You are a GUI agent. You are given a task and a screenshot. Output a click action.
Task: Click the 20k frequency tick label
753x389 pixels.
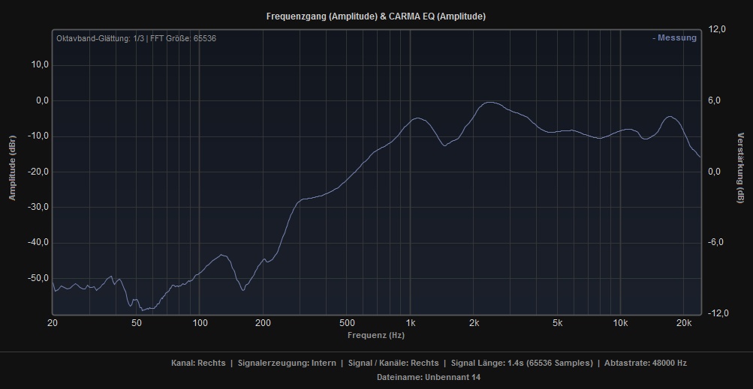(x=684, y=323)
